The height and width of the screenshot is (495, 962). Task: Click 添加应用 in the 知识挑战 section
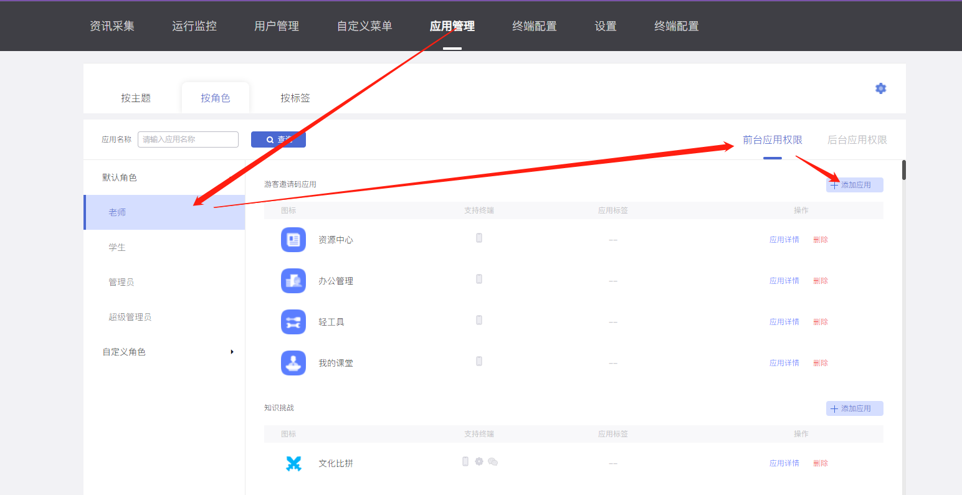(855, 408)
